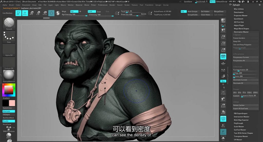The image size is (263, 142).
Task: Click the Gizmo 3D sphere icon
Action: [51, 13]
